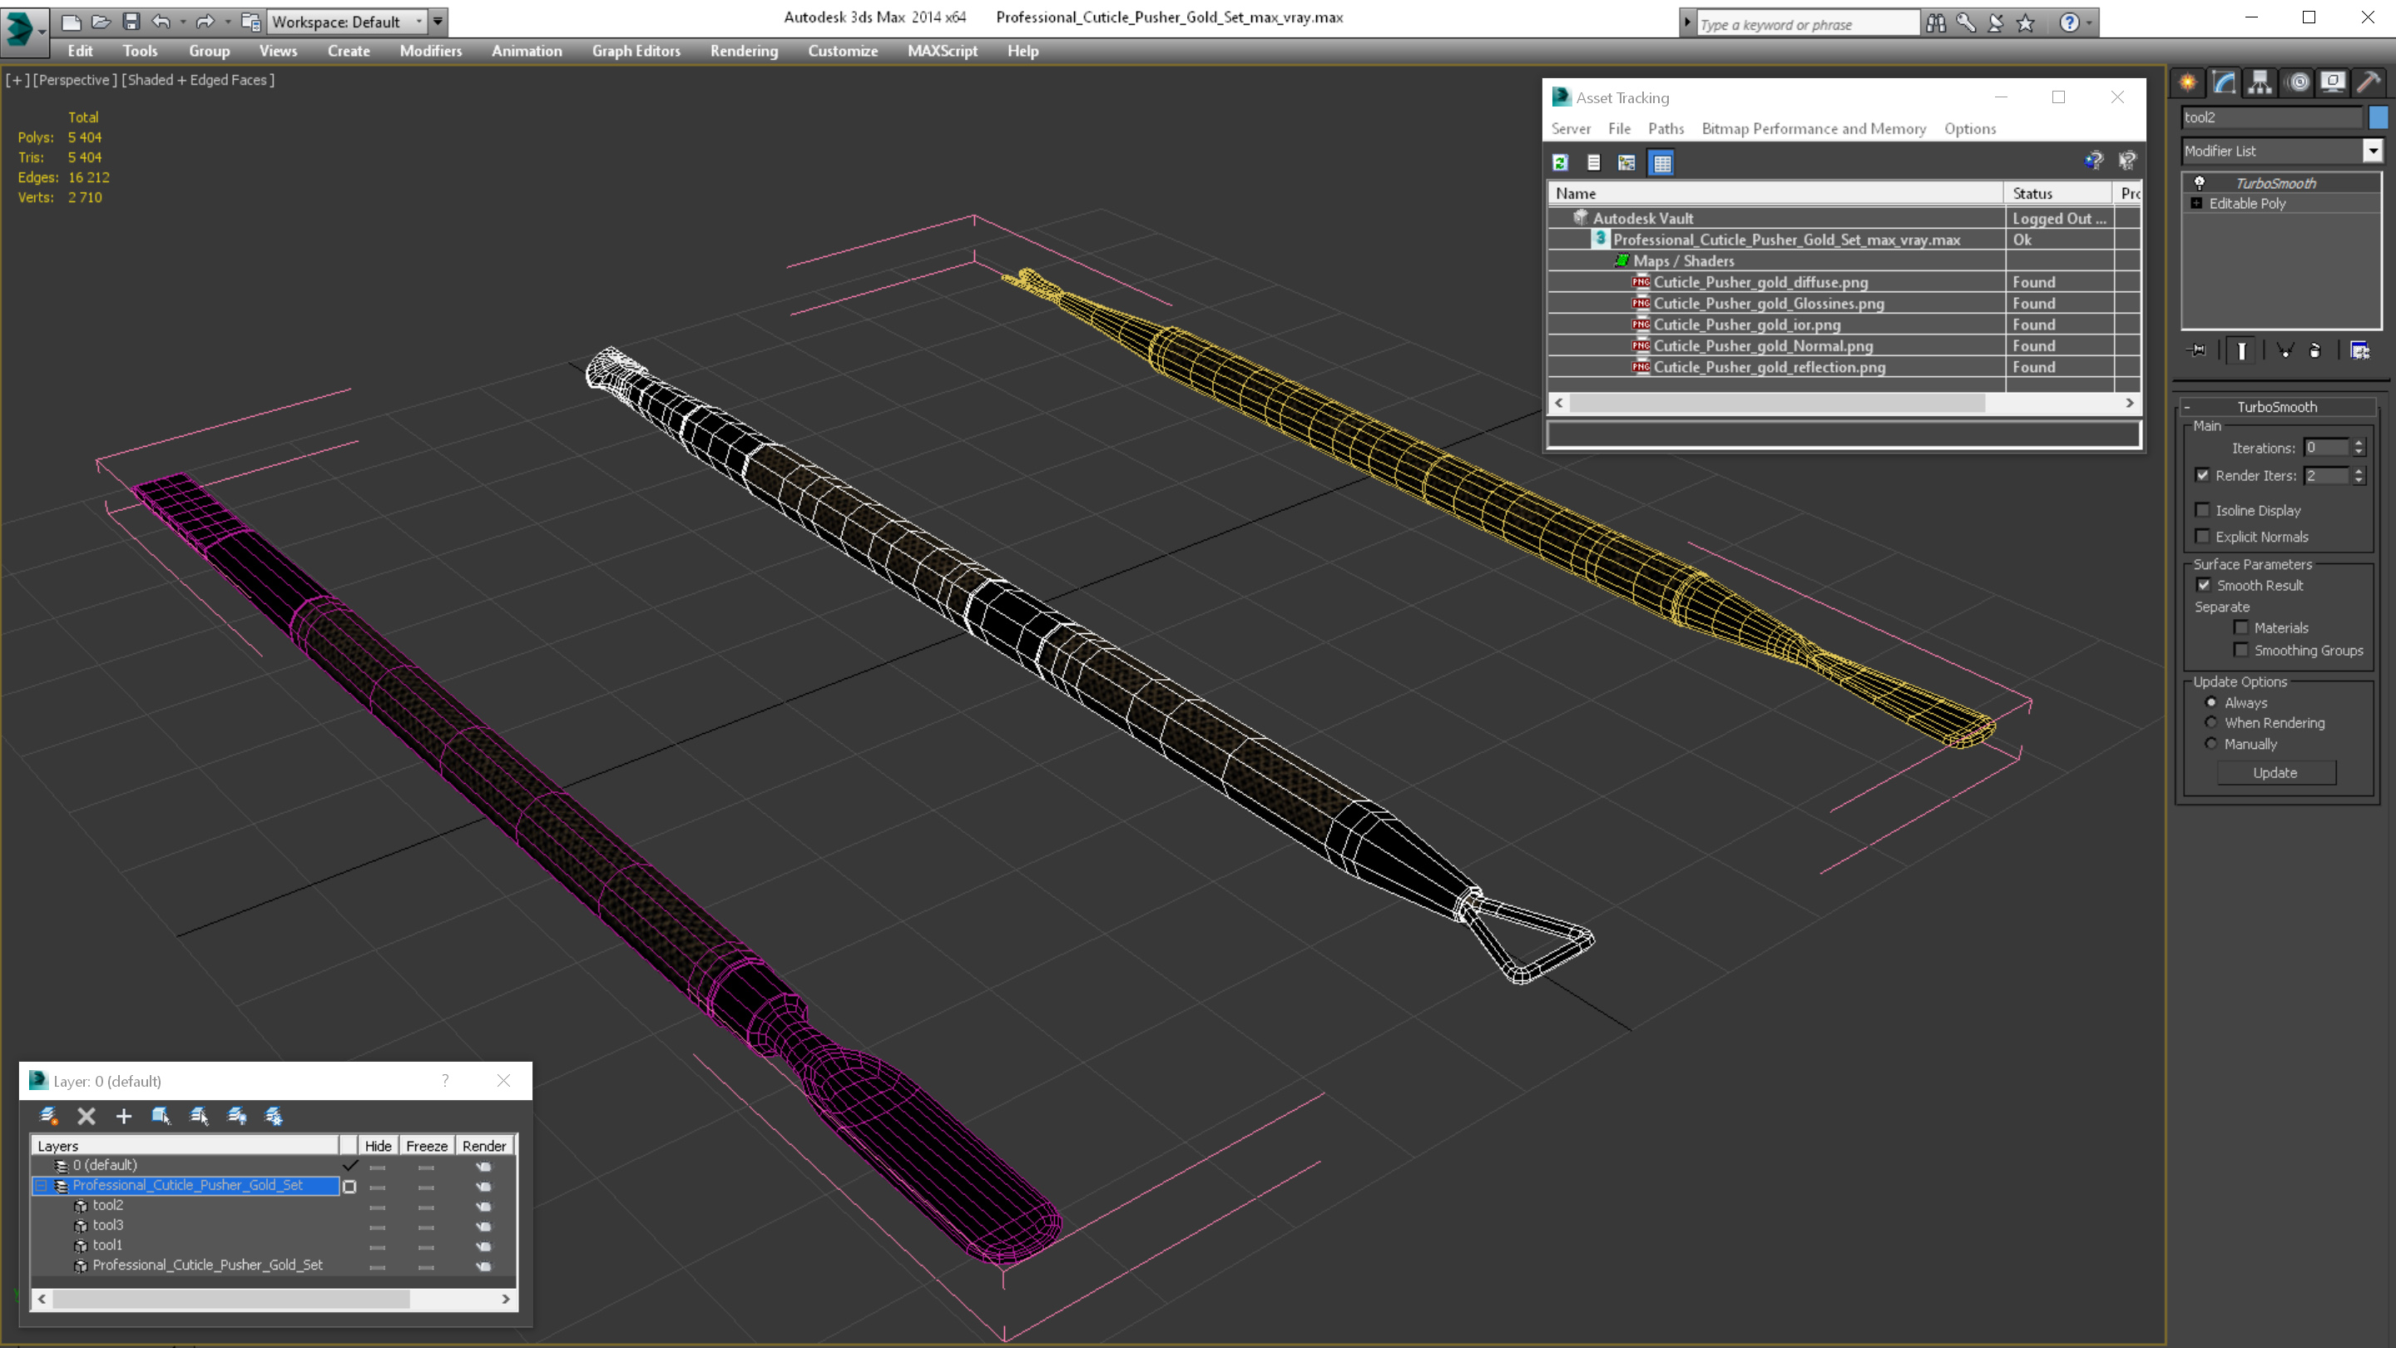Screen dimensions: 2396x1348
Task: Click the Shaded + Edged Faces viewport label
Action: 199,80
